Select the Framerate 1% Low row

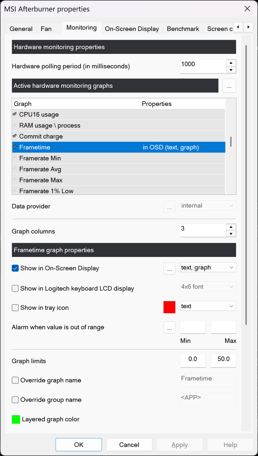pos(119,190)
